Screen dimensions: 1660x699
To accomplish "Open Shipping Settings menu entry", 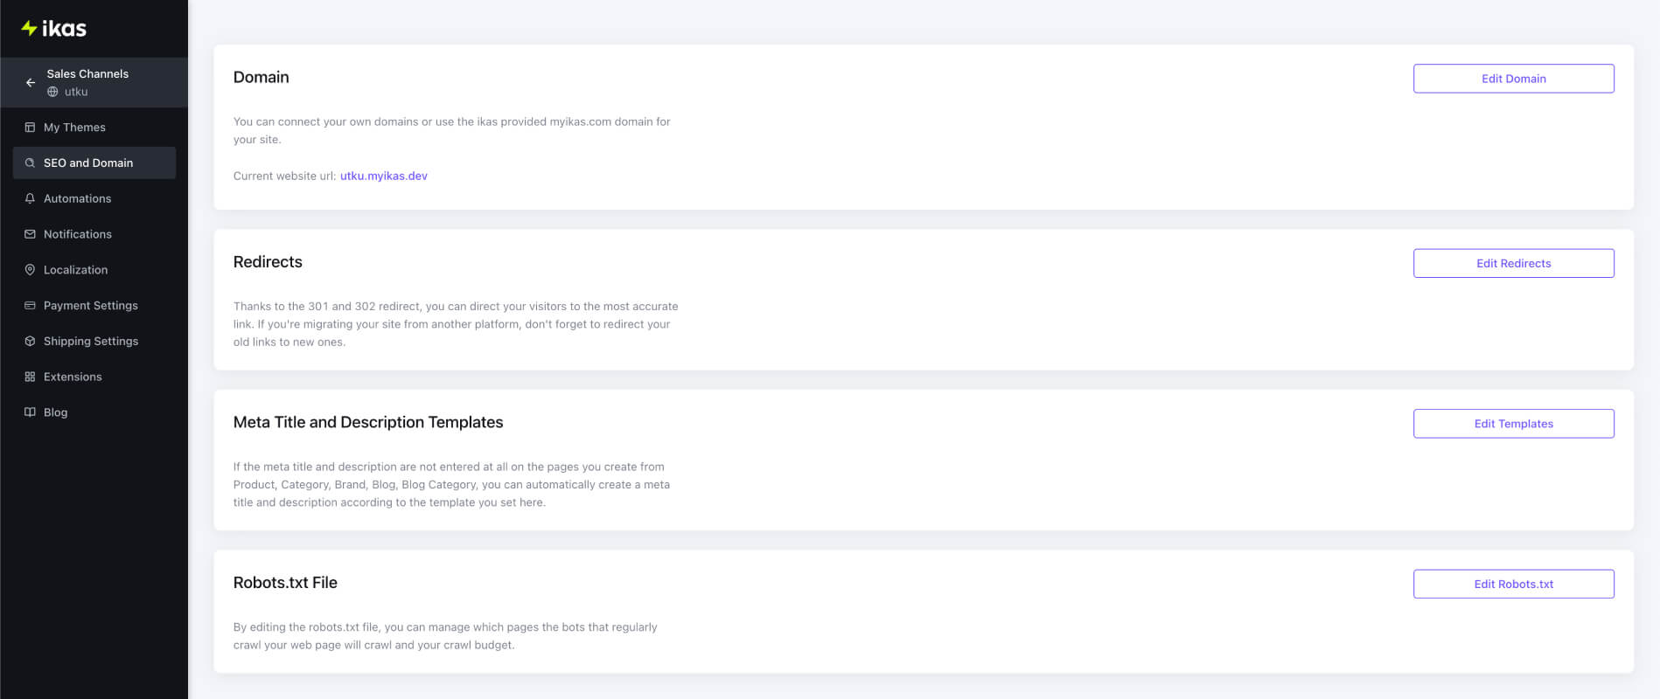I will 94,342.
